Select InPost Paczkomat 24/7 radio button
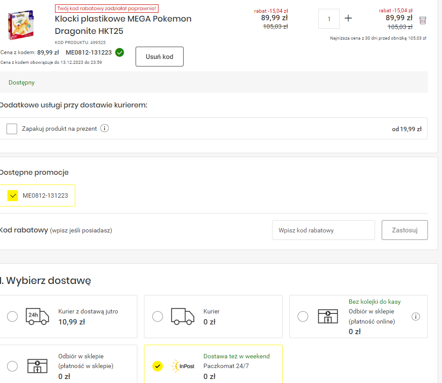 coord(158,366)
